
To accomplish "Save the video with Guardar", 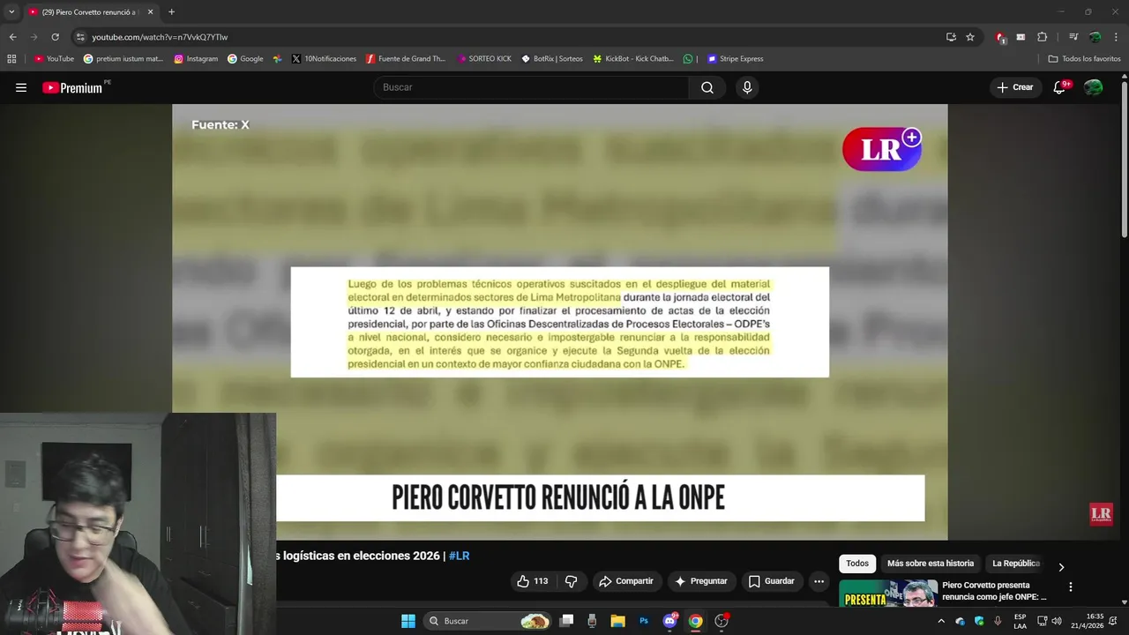I will click(772, 581).
